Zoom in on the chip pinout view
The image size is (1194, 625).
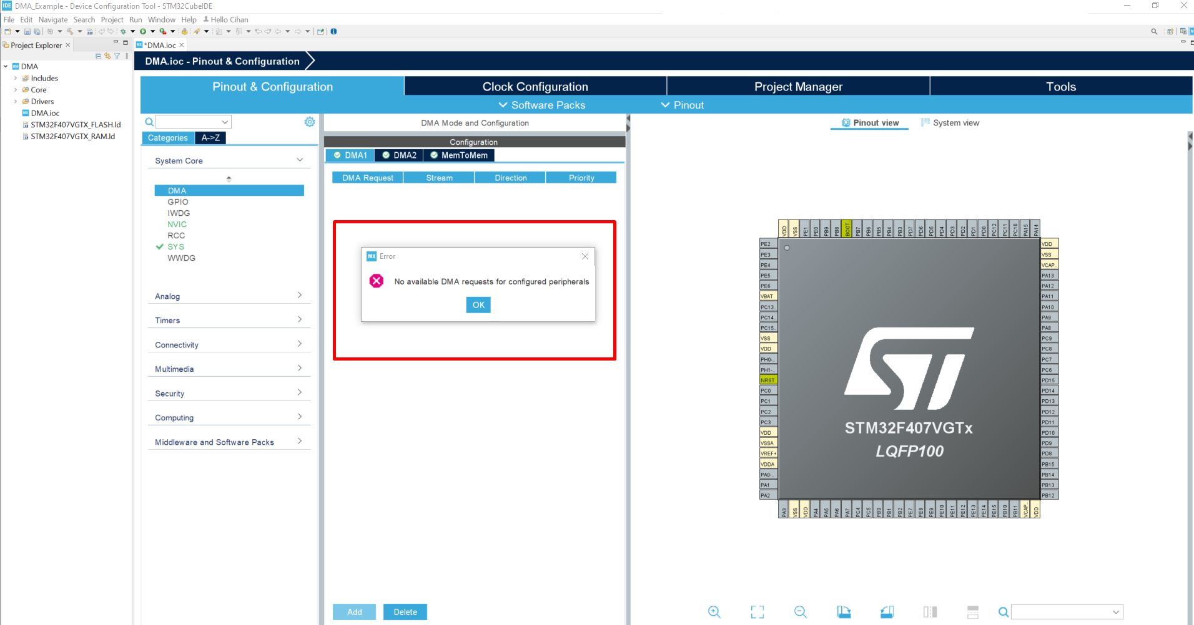tap(714, 612)
